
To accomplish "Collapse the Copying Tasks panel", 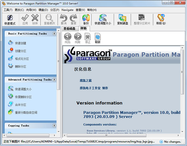I will tap(54, 126).
